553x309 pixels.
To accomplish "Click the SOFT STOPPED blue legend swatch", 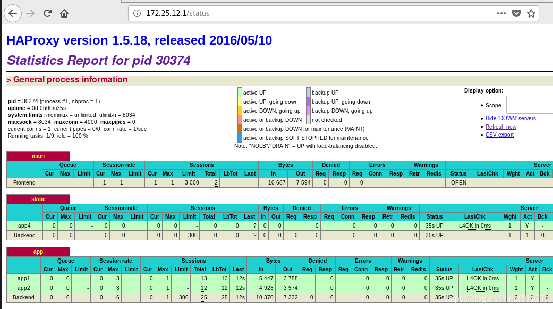I will coord(240,138).
